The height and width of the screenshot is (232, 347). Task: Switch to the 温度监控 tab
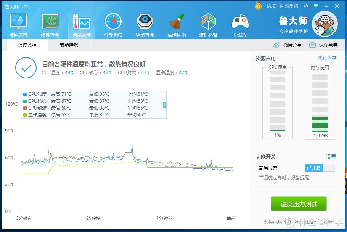pyautogui.click(x=27, y=45)
